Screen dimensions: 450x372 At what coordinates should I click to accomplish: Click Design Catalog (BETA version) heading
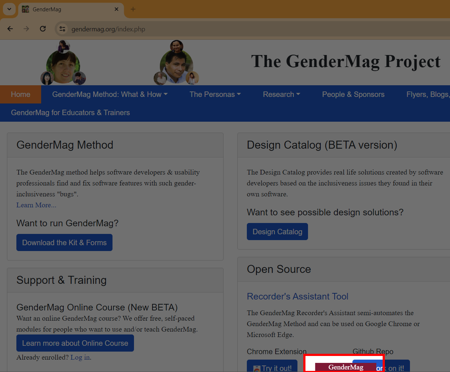(x=322, y=145)
